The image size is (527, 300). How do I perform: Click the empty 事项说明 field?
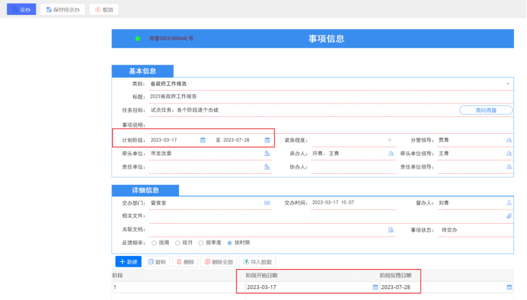pos(331,125)
